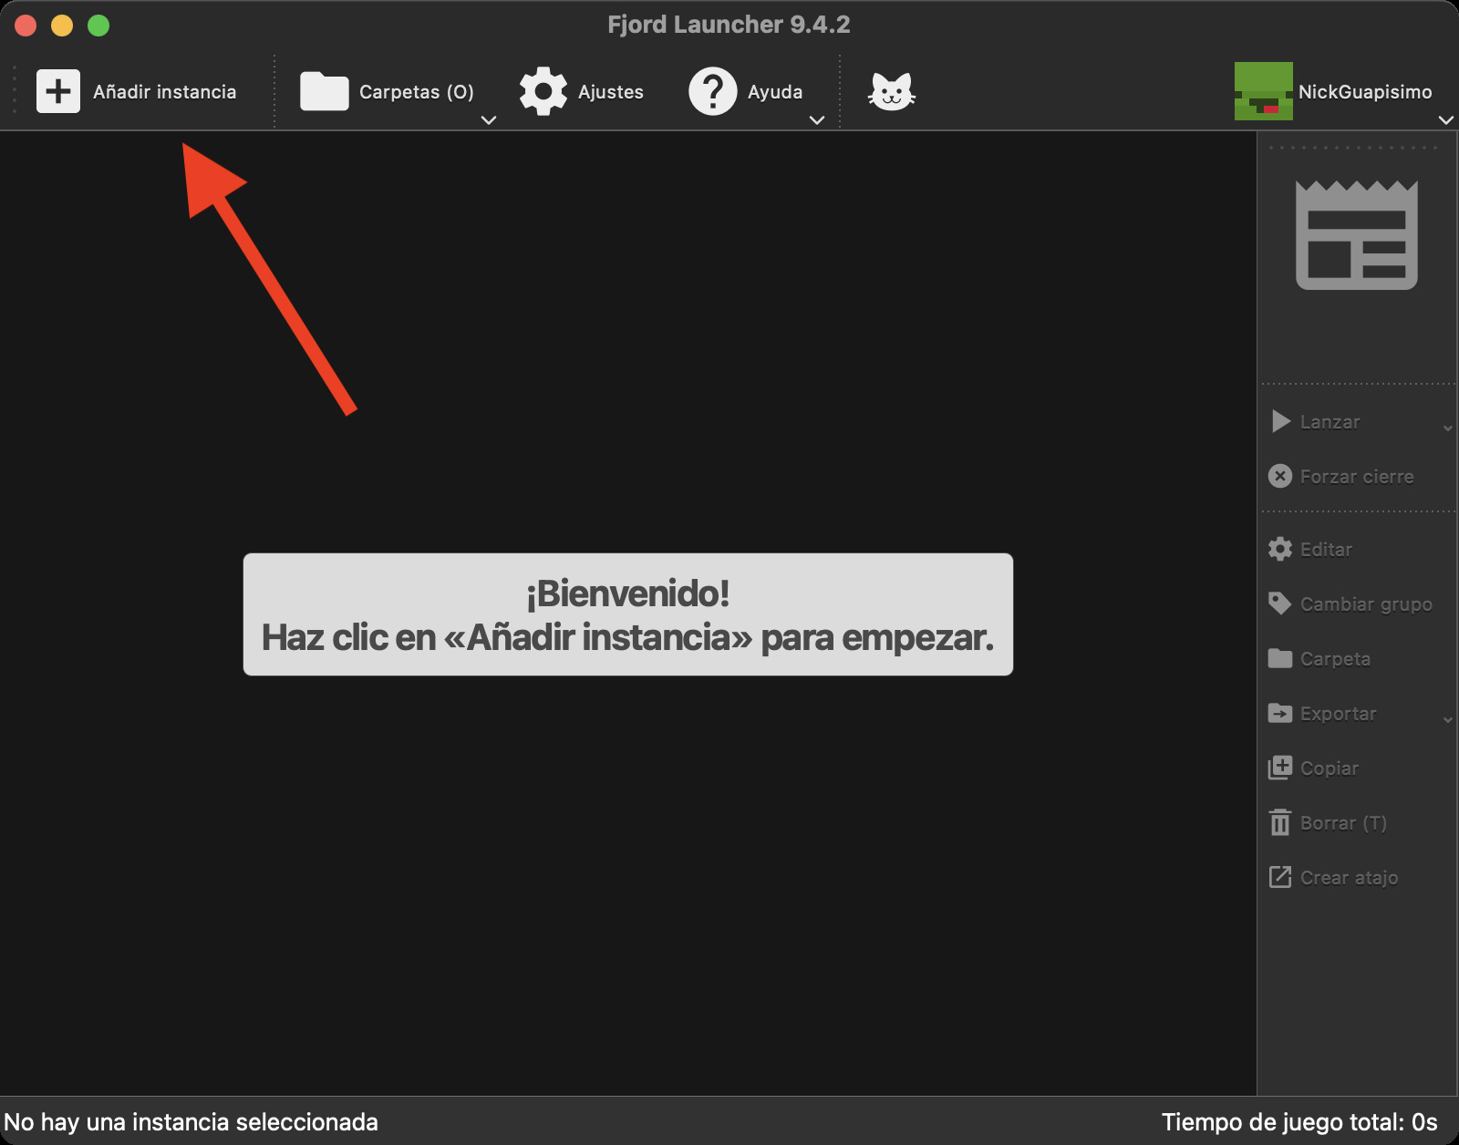Viewport: 1459px width, 1145px height.
Task: Expand the Ayuda dropdown arrow
Action: [x=817, y=119]
